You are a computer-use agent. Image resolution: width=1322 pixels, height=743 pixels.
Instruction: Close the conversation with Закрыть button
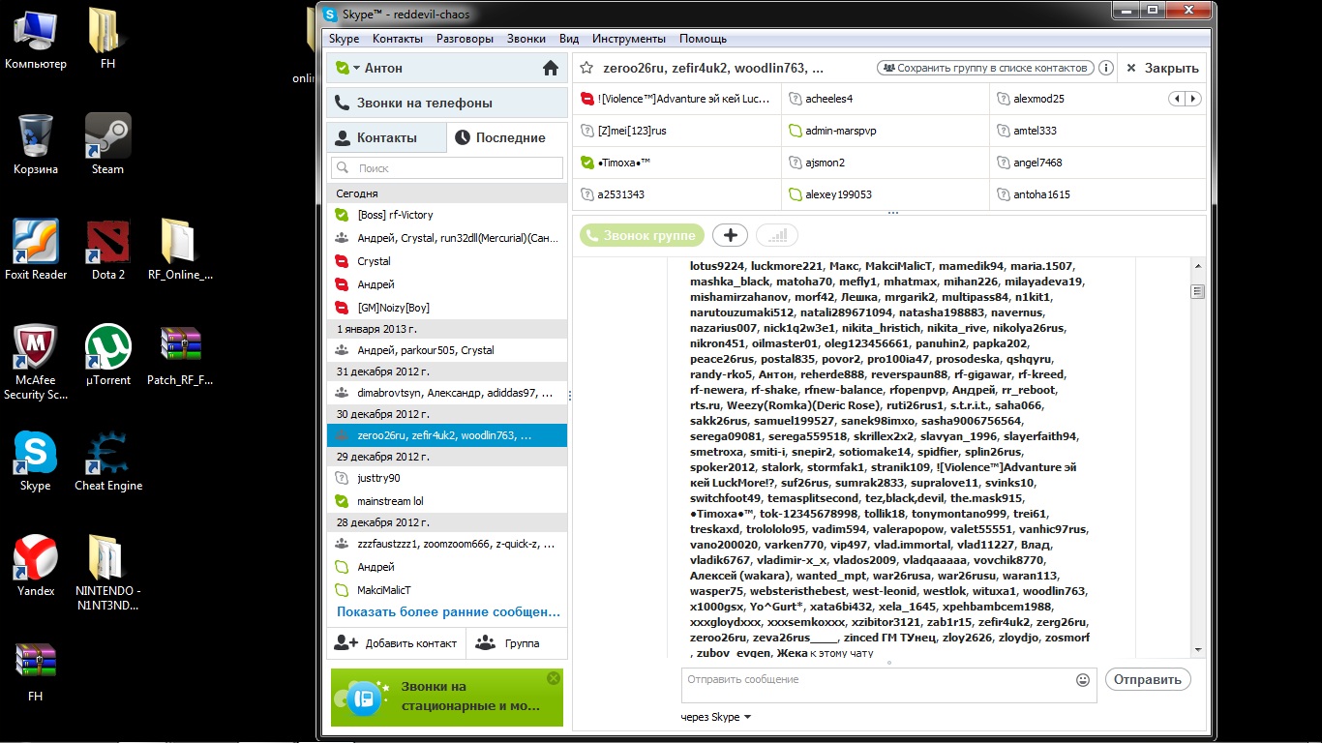[x=1162, y=69]
